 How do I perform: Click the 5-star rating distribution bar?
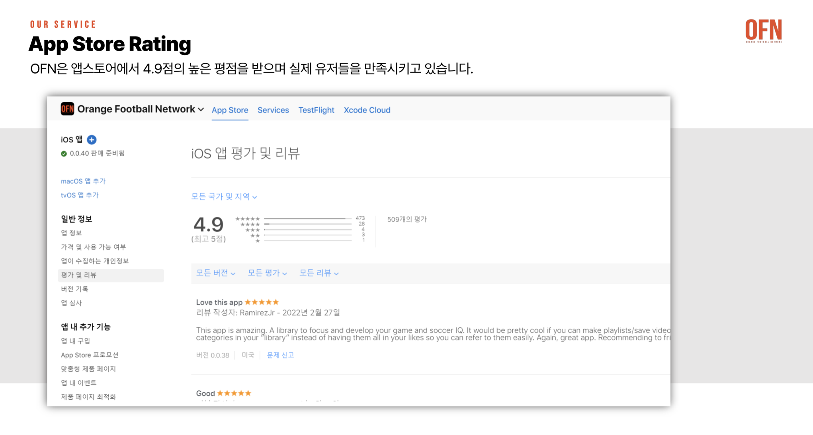(x=308, y=218)
